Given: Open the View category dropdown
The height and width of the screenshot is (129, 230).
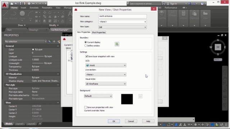Looking at the screenshot, I should click(123, 21).
